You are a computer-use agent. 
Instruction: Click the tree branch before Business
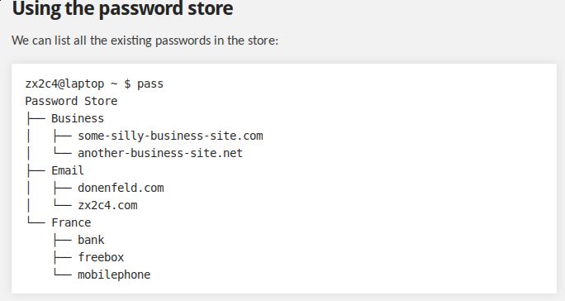pyautogui.click(x=36, y=118)
